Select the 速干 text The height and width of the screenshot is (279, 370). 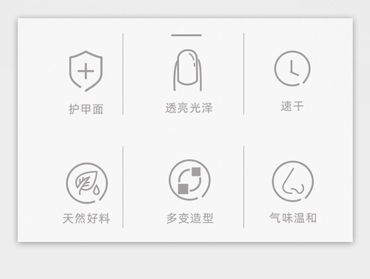click(x=292, y=106)
